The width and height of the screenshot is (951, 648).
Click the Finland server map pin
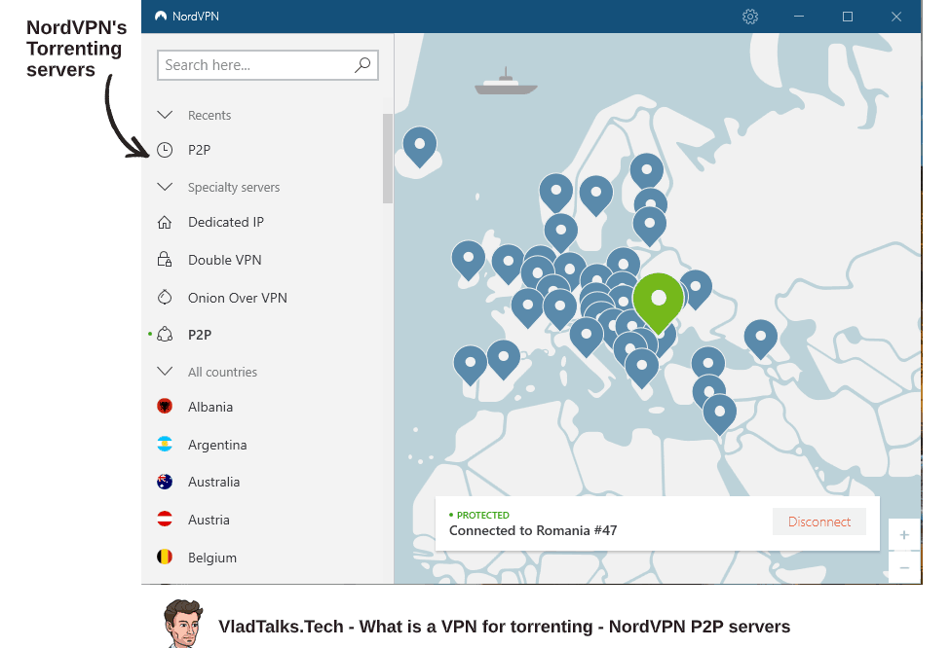pos(647,171)
